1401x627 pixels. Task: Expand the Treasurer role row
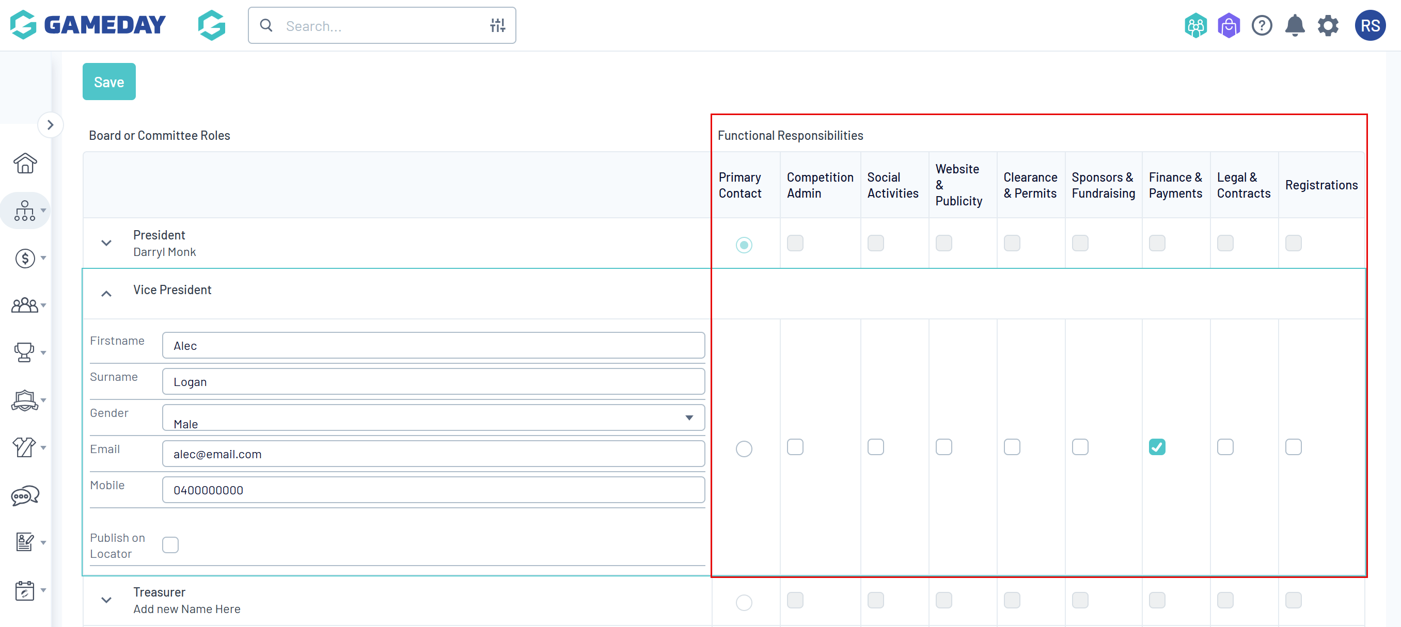pos(106,600)
